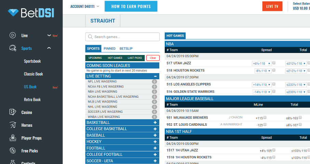Click NCAA FB Live Wagering count badge
The width and height of the screenshot is (310, 164).
point(154,87)
